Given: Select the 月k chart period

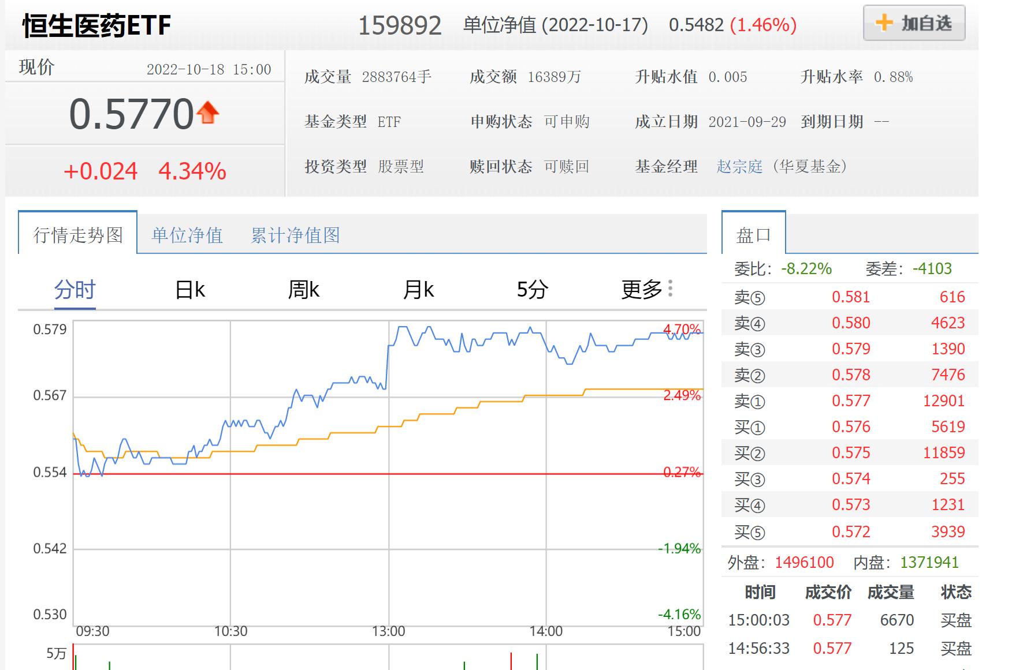Looking at the screenshot, I should point(418,289).
